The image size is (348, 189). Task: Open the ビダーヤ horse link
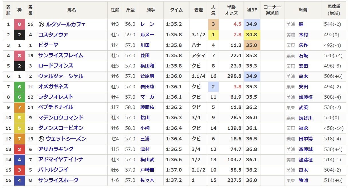tap(48, 45)
